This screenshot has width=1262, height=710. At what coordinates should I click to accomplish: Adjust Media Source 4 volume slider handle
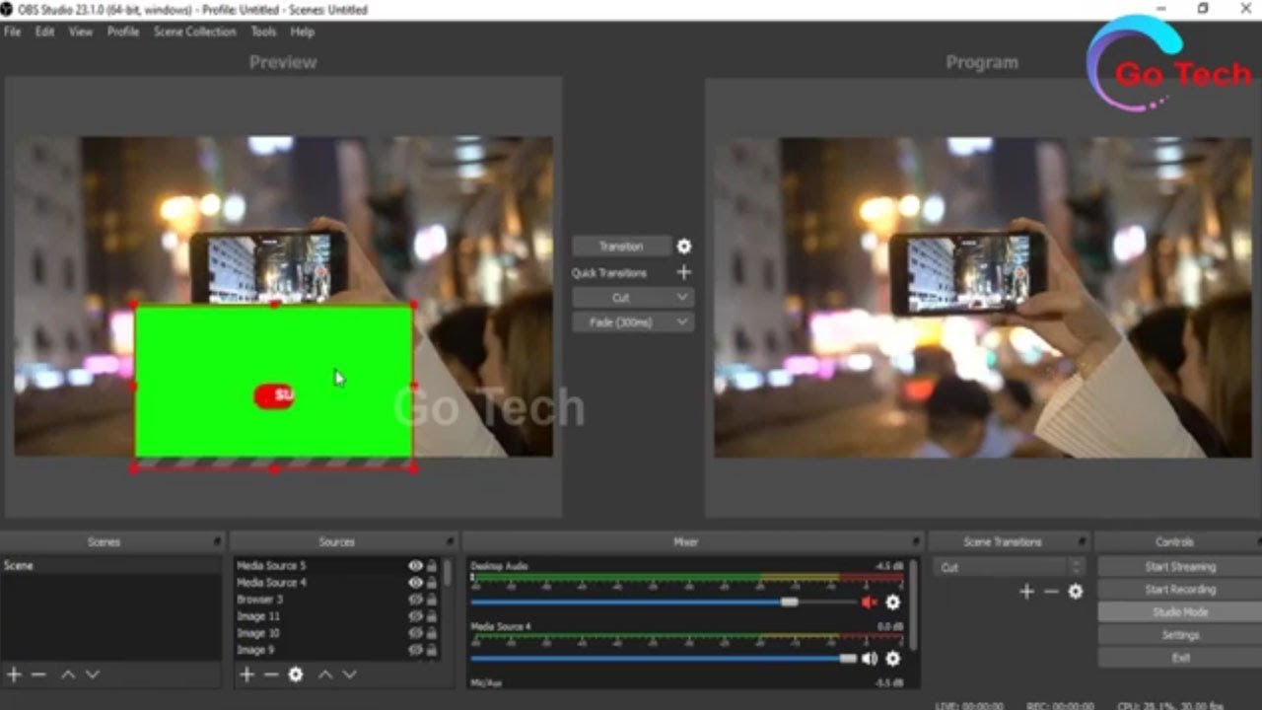tap(847, 658)
